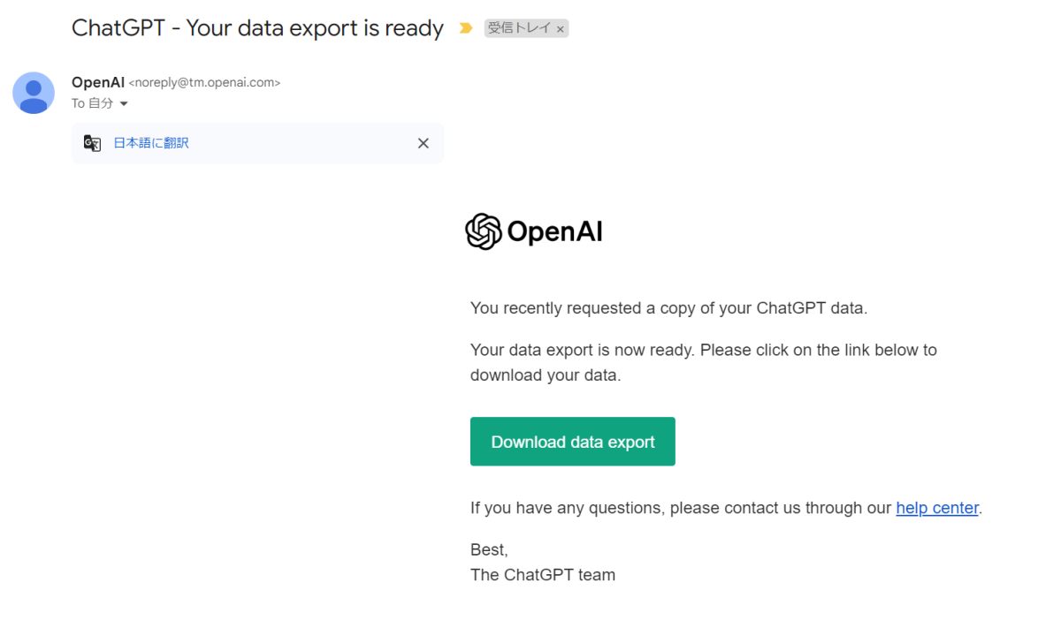Viewport: 1061px width, 628px height.
Task: Click the Download data export button
Action: (x=573, y=442)
